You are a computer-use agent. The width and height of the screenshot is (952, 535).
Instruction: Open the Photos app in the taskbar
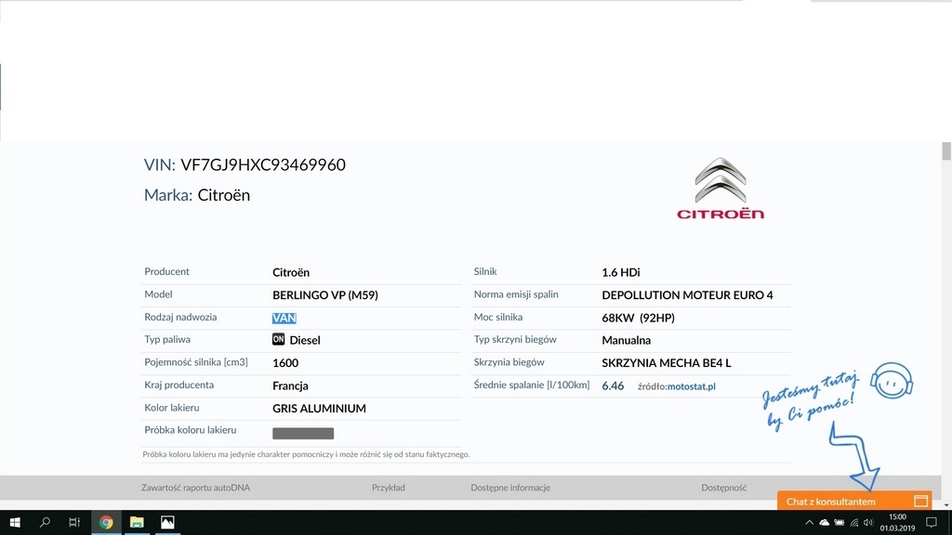point(167,522)
